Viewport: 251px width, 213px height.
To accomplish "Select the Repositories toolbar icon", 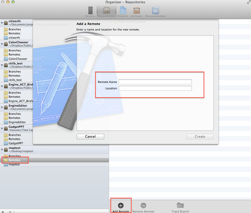I will pos(106,10).
